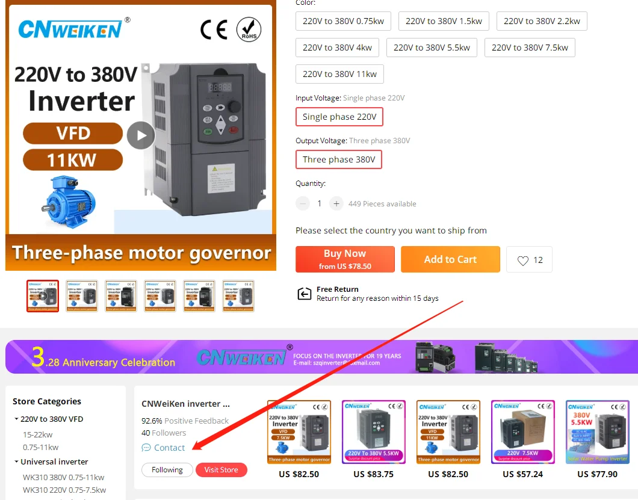Decrease quantity with the minus icon
Screen dimensions: 638x500
(303, 203)
